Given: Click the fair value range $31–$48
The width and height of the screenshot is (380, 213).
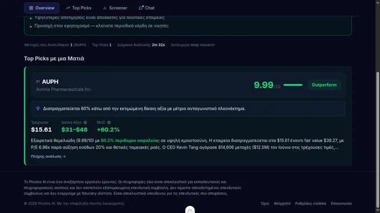Looking at the screenshot, I should [x=74, y=130].
